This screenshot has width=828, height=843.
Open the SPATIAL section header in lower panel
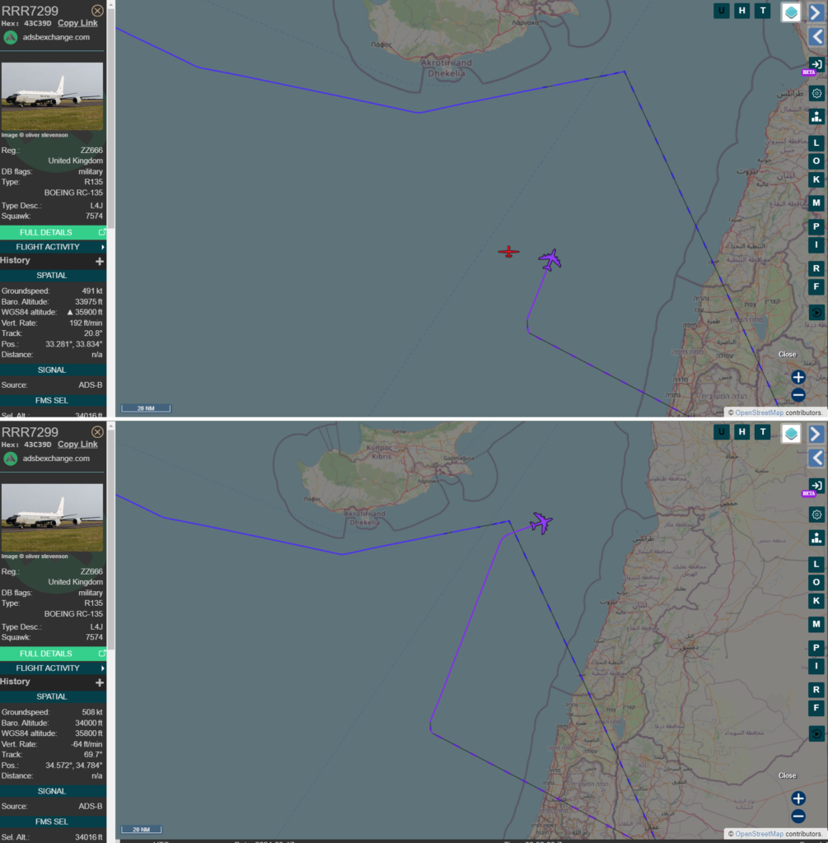pos(54,696)
